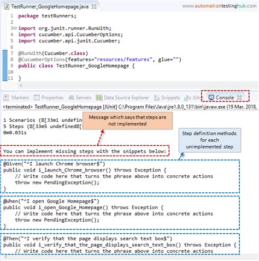
Task: Click the "You can implement missing steps" message
Action: pos(85,151)
